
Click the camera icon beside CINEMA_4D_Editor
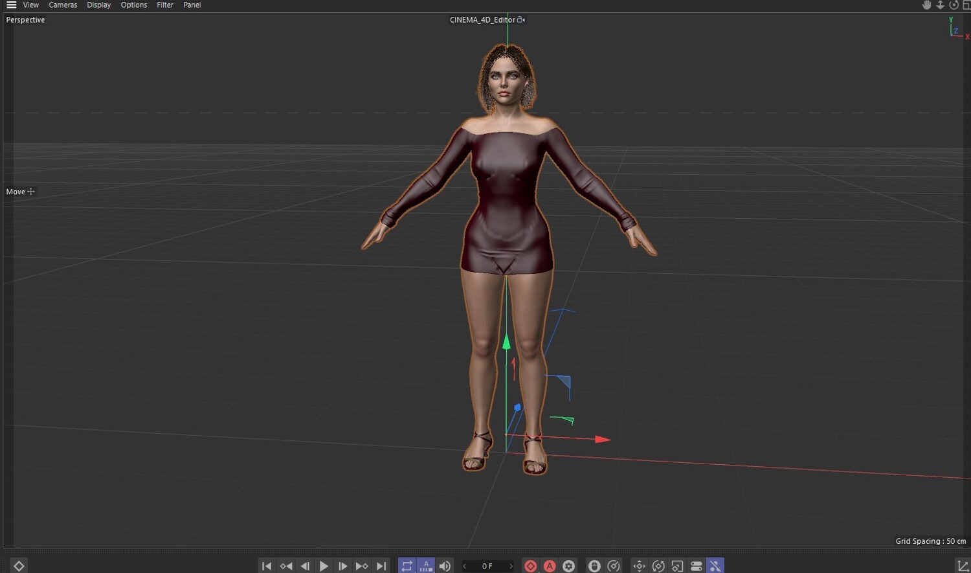coord(521,20)
